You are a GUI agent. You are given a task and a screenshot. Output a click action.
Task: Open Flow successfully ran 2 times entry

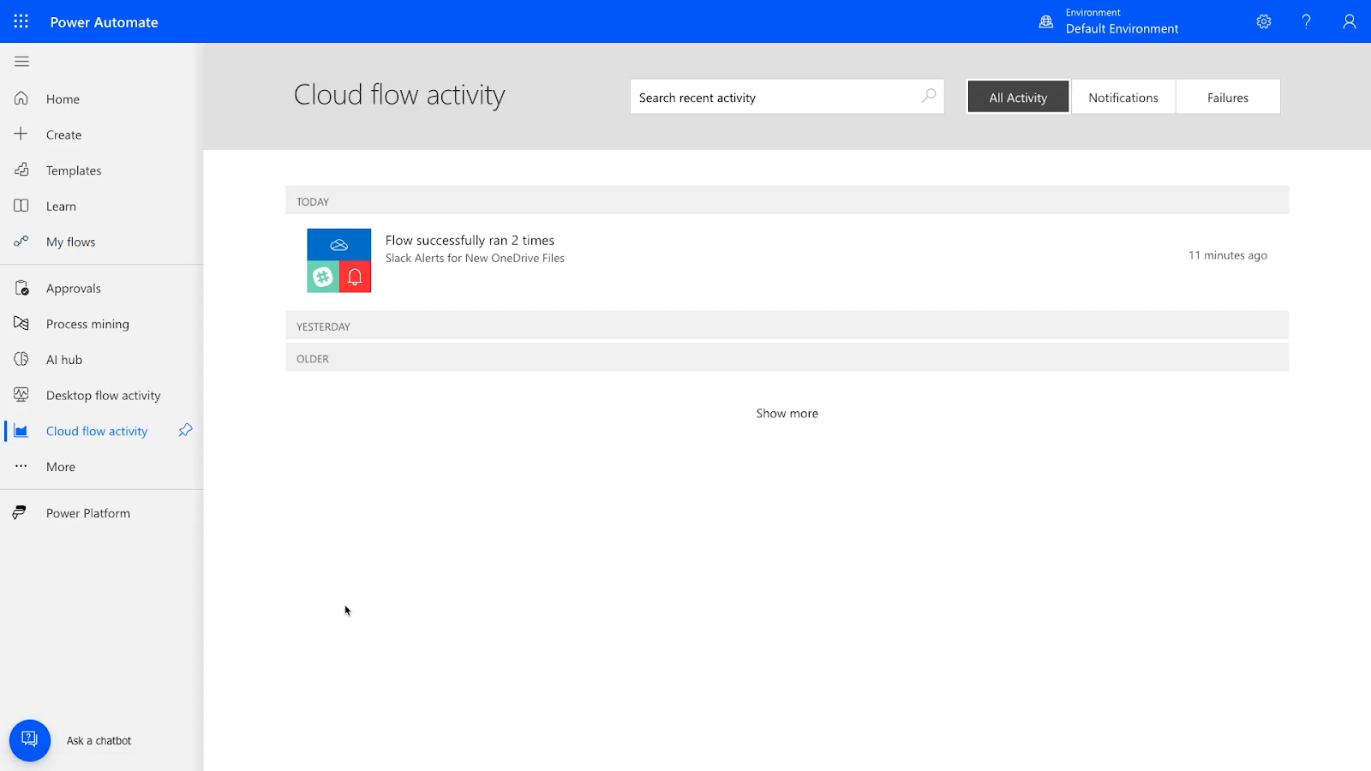pos(470,241)
